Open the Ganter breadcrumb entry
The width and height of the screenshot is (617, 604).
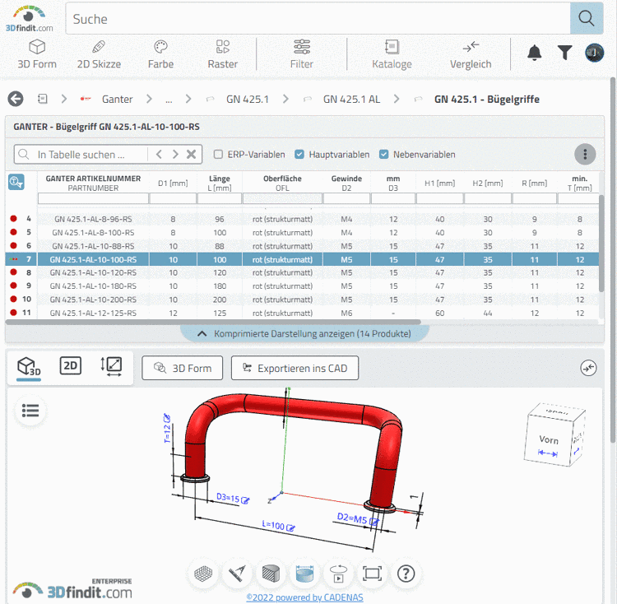click(117, 100)
